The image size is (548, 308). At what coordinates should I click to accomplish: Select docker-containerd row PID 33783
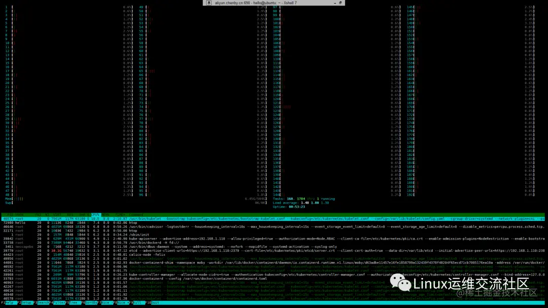click(273, 278)
